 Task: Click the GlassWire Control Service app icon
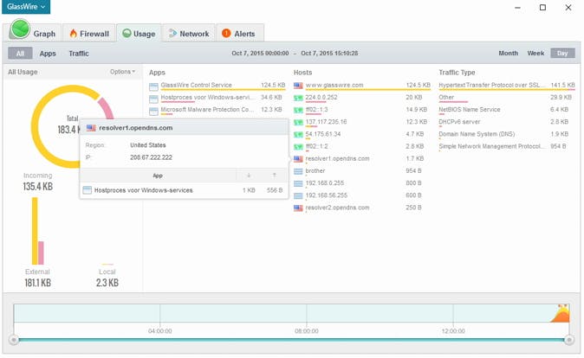pos(153,86)
